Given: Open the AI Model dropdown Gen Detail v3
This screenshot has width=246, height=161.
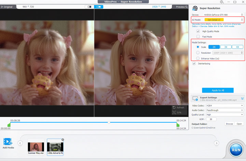Looking at the screenshot, I should [223, 20].
